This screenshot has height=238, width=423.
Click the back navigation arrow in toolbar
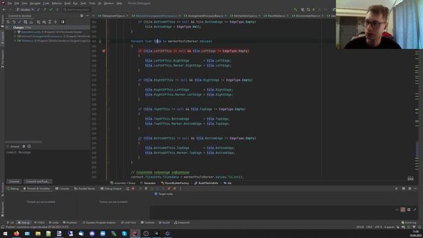click(x=4, y=9)
